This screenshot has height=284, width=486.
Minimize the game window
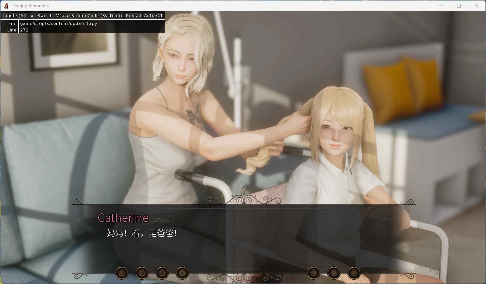tap(441, 6)
